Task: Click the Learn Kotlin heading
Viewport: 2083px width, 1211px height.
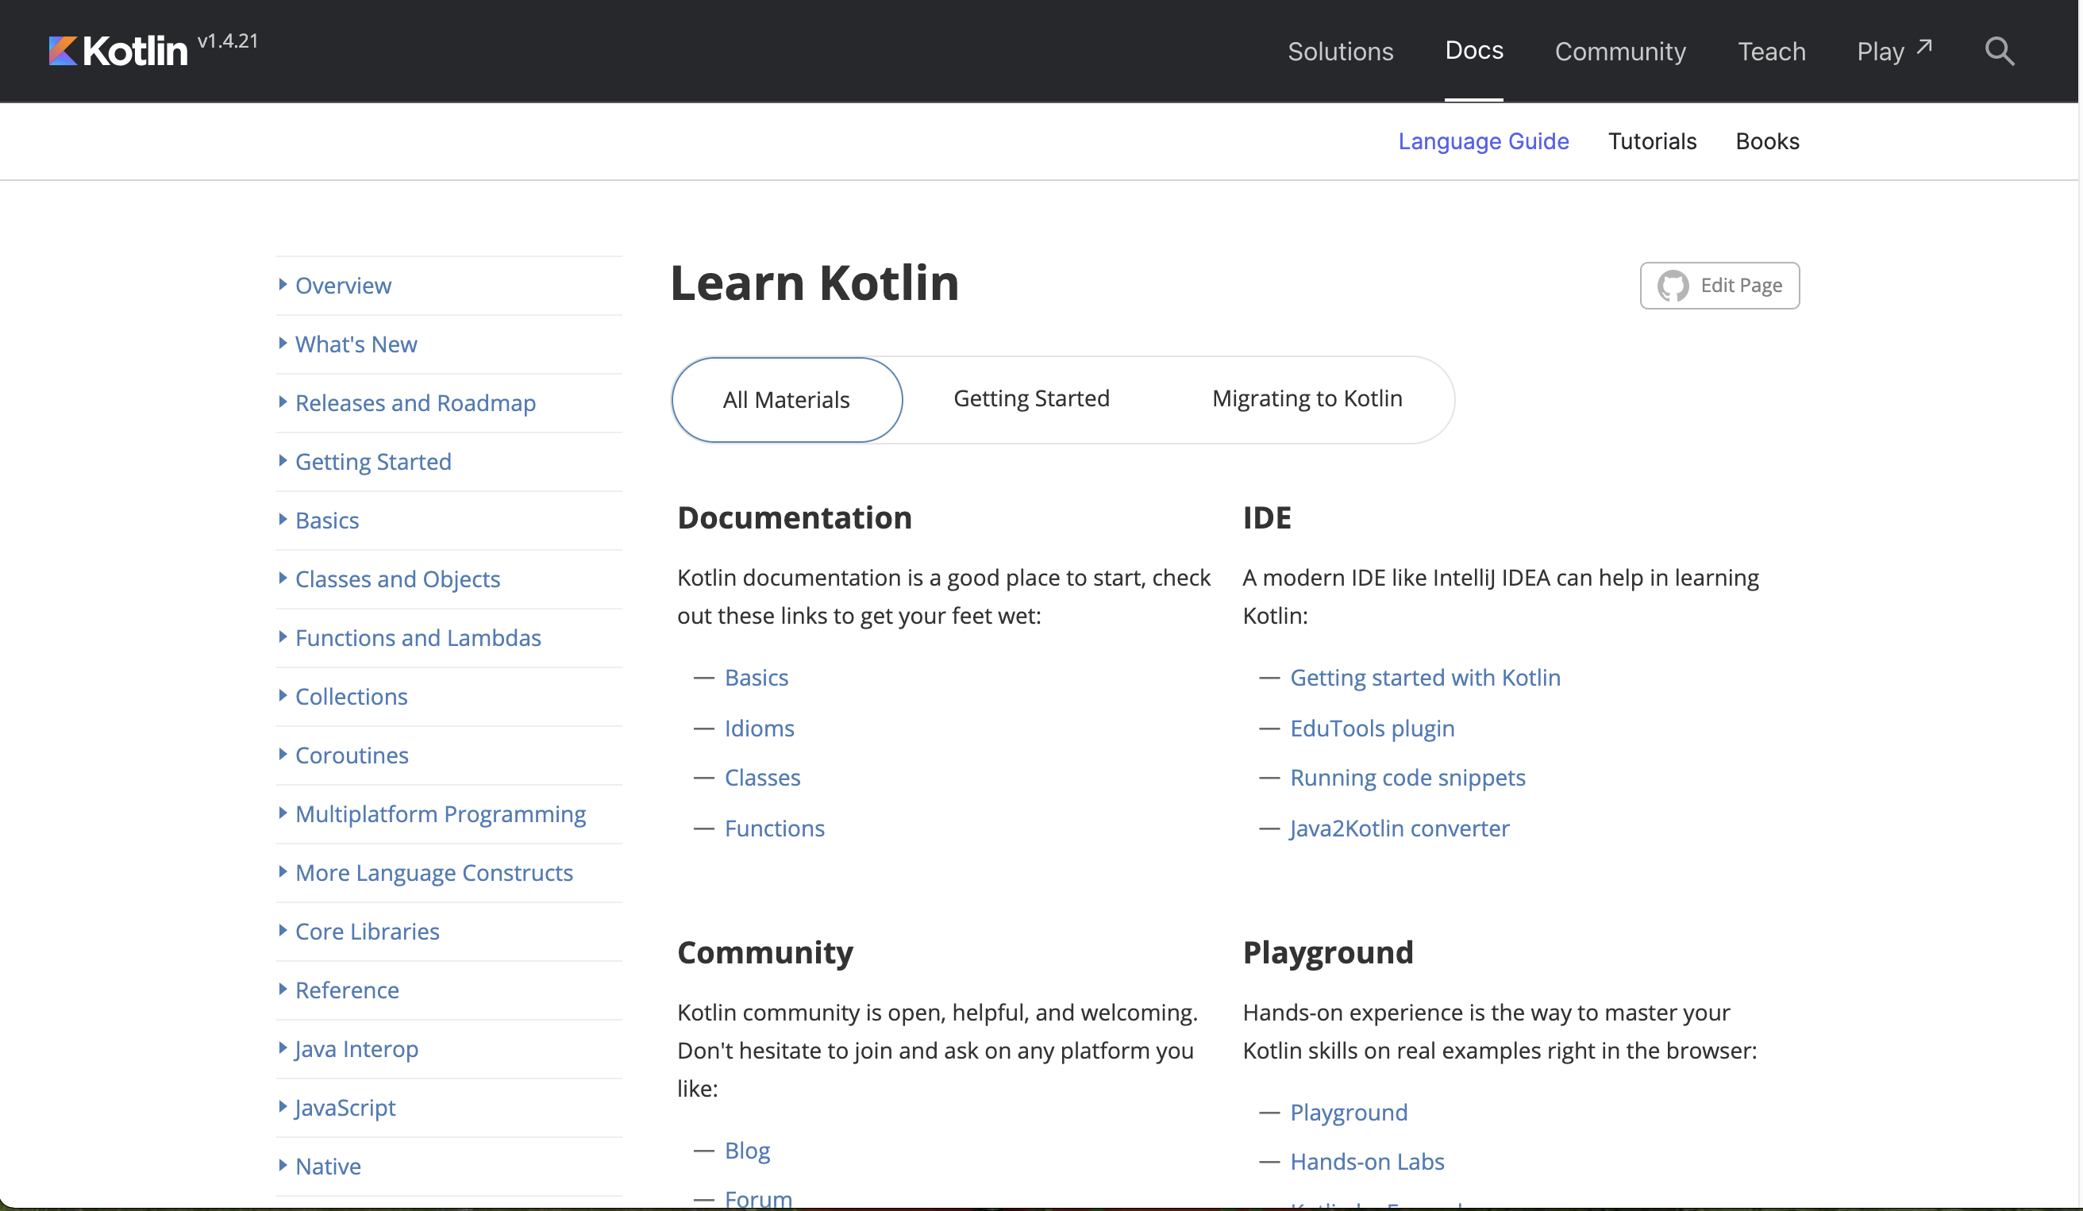Action: click(x=814, y=283)
